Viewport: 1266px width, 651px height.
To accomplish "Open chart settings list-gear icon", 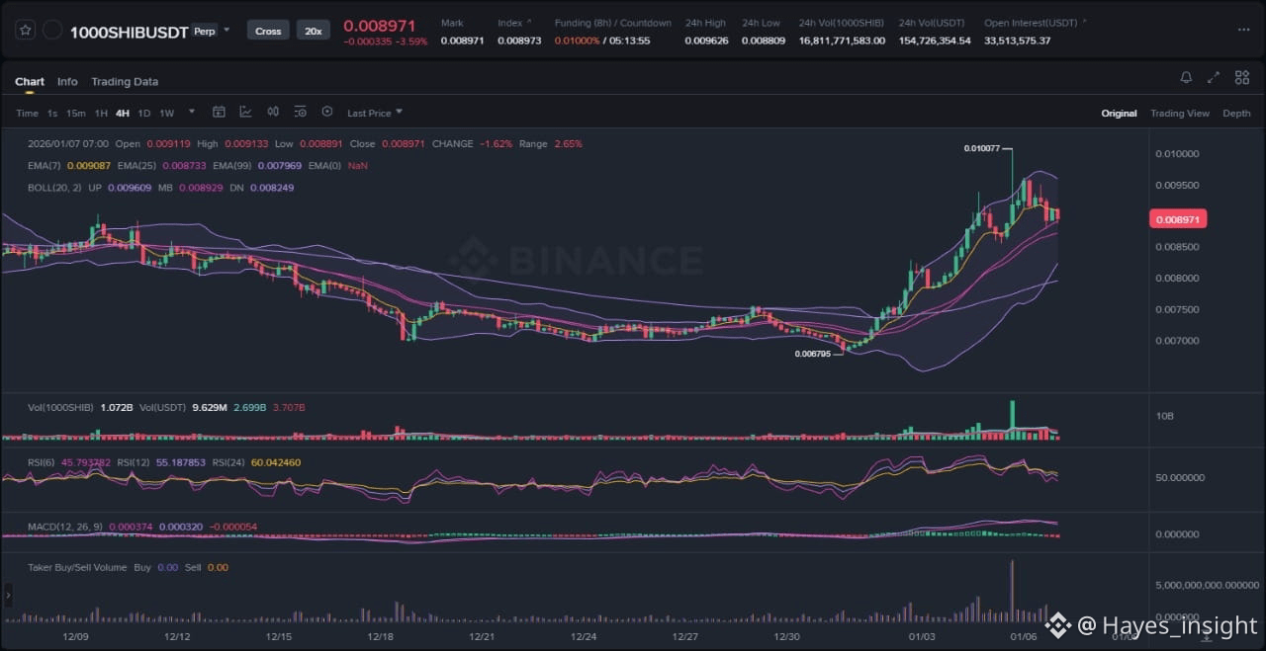I will (x=300, y=113).
